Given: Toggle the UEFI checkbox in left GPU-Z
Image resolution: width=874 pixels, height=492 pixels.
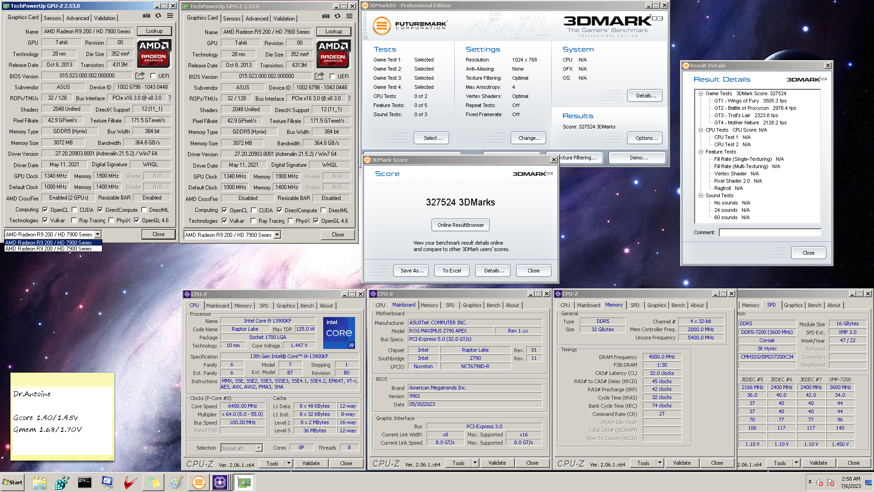Looking at the screenshot, I should [153, 76].
